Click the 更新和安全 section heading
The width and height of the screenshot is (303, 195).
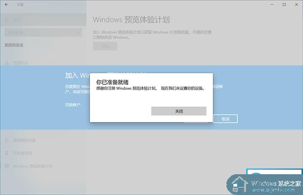click(14, 45)
